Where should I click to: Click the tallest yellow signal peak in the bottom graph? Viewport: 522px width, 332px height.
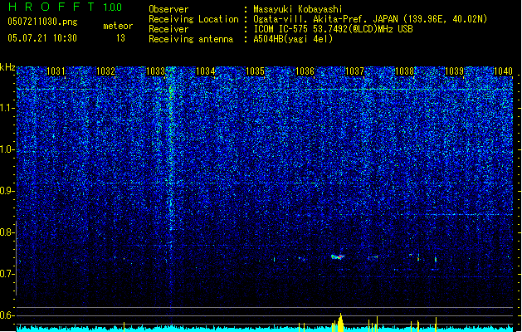pos(340,322)
